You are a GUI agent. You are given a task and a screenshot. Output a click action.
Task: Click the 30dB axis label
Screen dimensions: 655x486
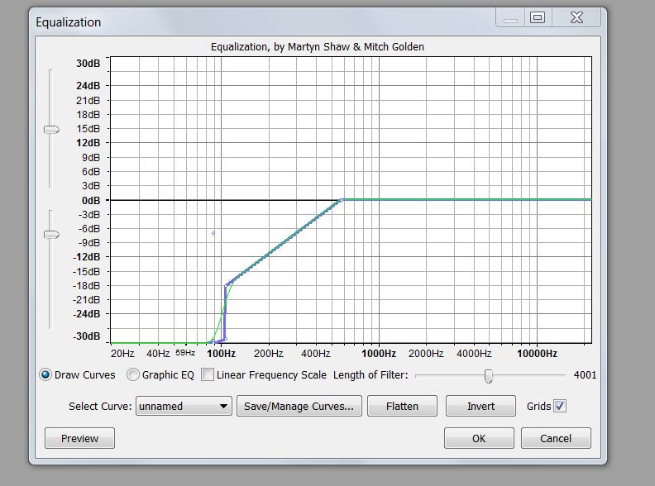coord(88,64)
